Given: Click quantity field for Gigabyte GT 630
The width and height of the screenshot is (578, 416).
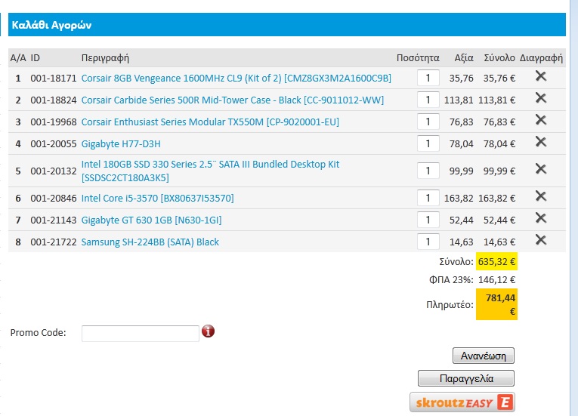Looking at the screenshot, I should (428, 220).
